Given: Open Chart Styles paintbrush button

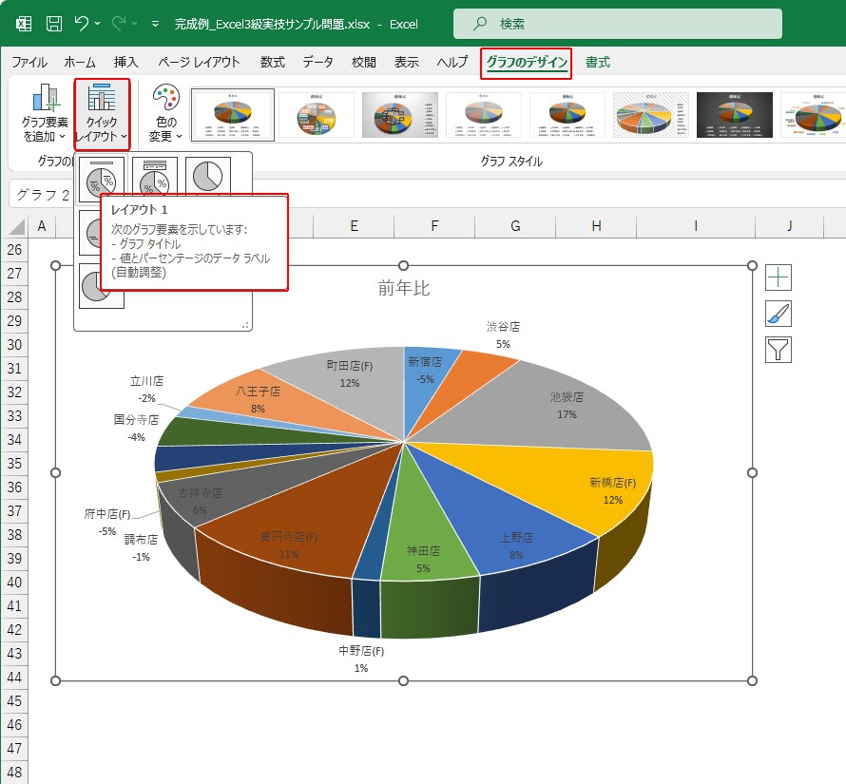Looking at the screenshot, I should coord(779,314).
